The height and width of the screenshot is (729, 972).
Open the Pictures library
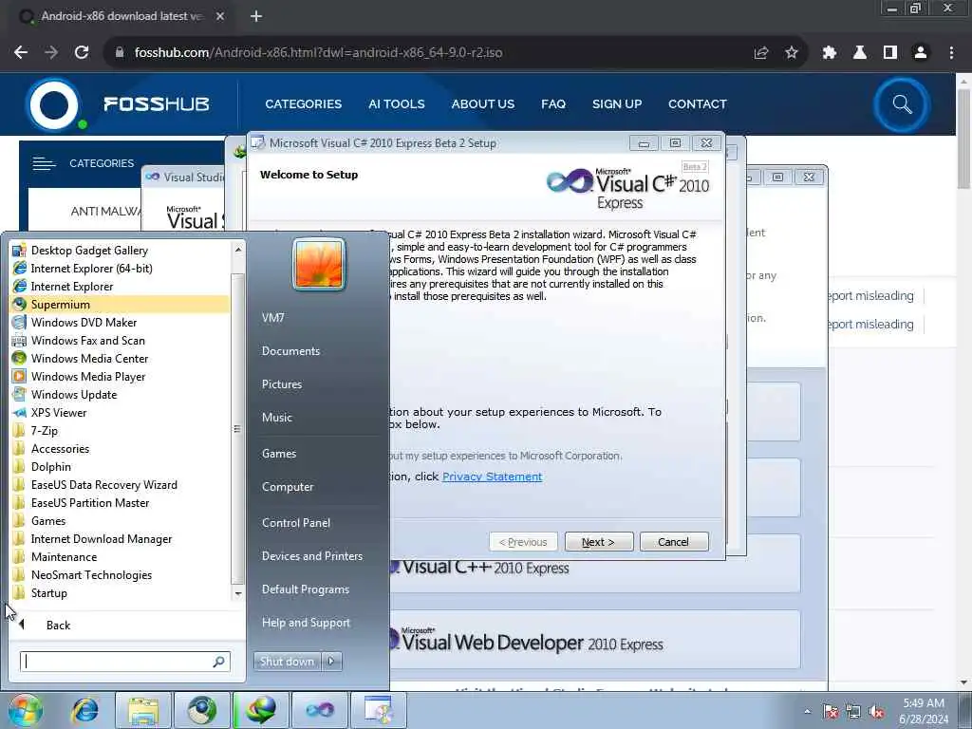pos(281,384)
